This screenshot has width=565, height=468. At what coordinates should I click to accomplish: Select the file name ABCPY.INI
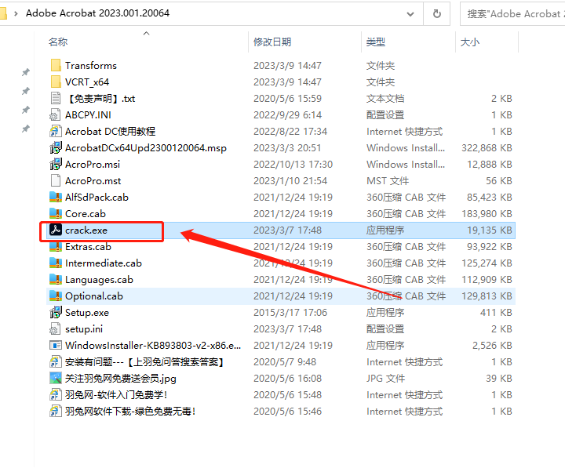[x=88, y=115]
